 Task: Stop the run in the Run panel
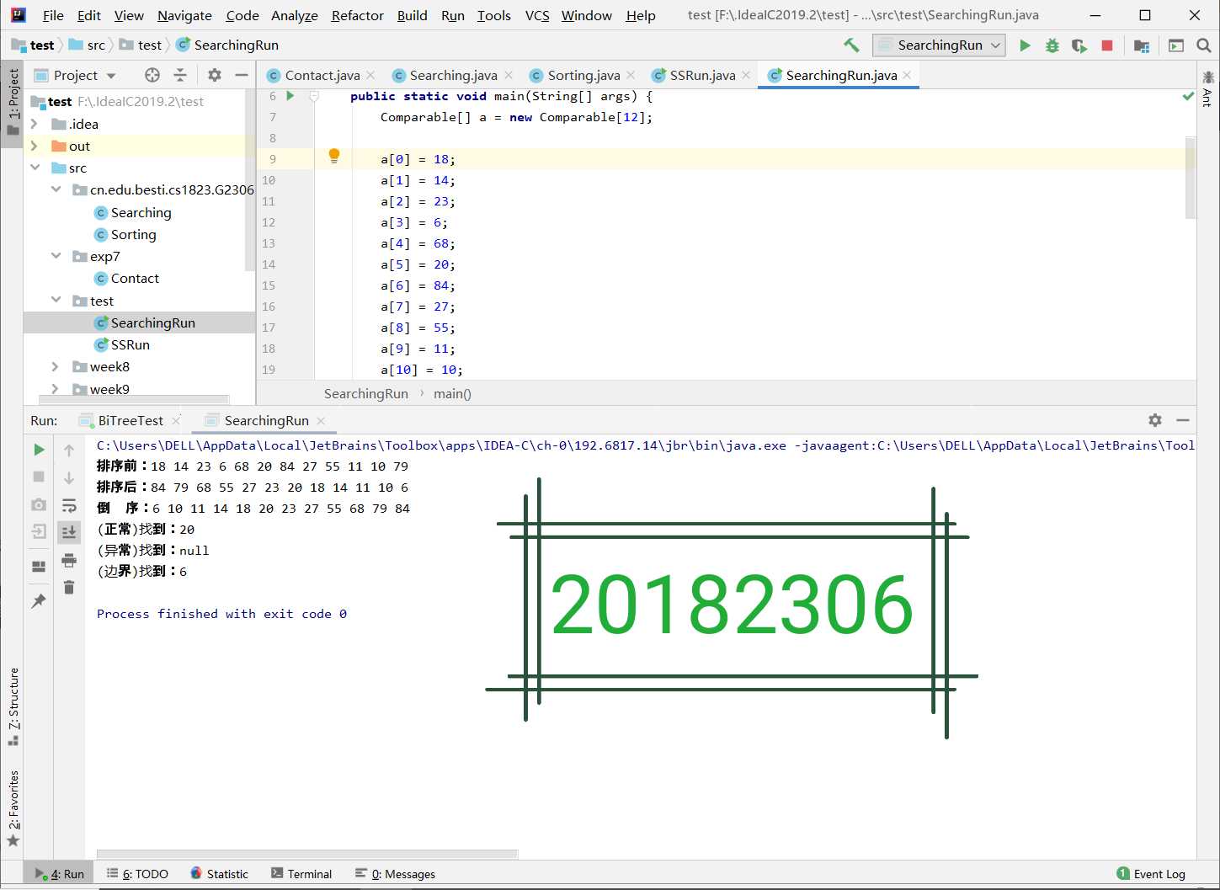[39, 477]
